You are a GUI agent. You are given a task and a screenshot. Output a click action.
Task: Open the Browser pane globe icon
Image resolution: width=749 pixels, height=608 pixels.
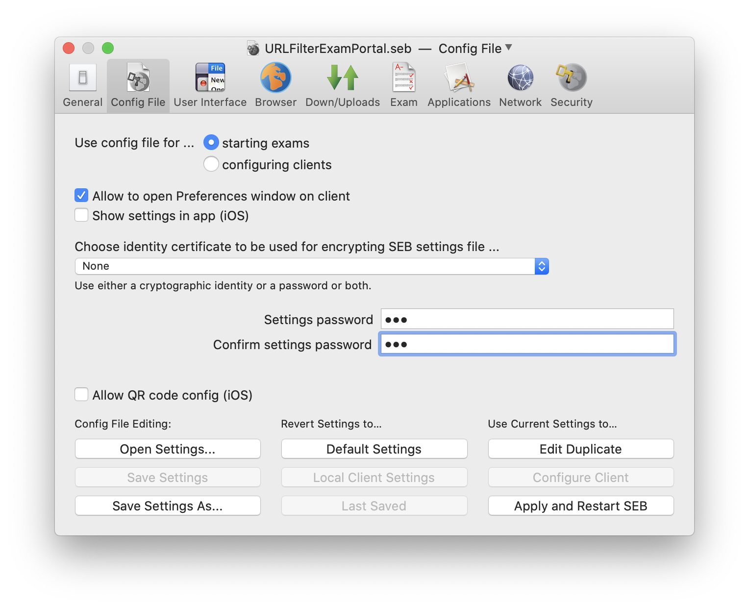click(276, 77)
